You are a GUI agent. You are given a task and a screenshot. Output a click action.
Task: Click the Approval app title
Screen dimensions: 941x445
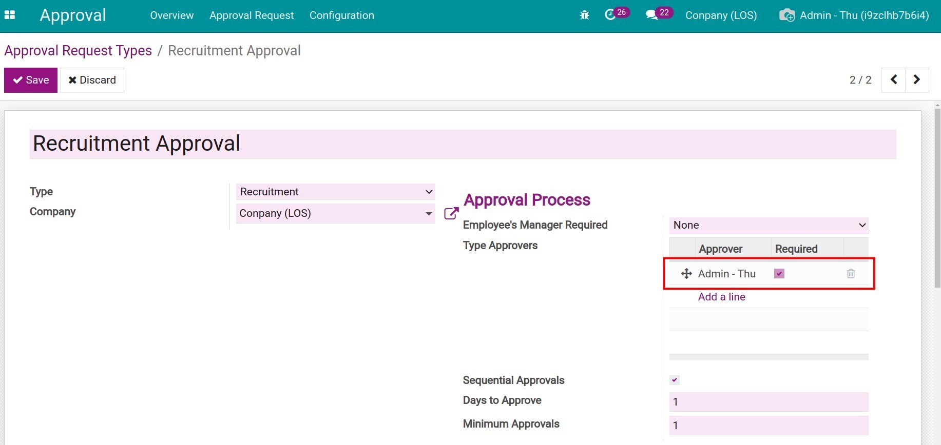click(73, 15)
